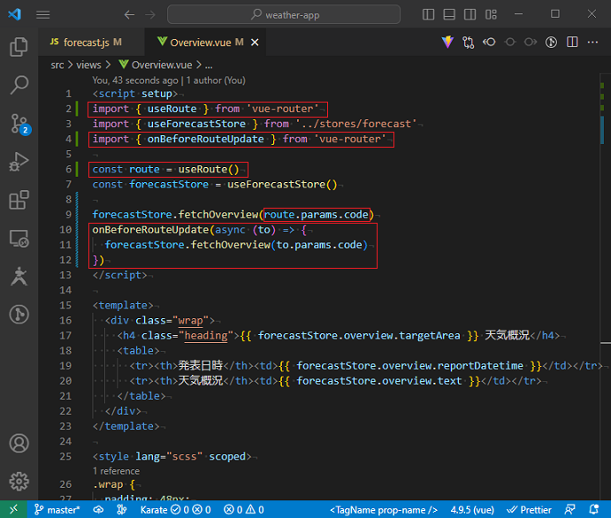Click '1 author (You)' codelens
The height and width of the screenshot is (518, 611).
216,80
